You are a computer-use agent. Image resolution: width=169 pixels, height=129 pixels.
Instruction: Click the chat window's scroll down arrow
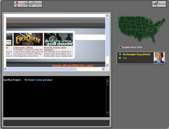tap(108, 113)
